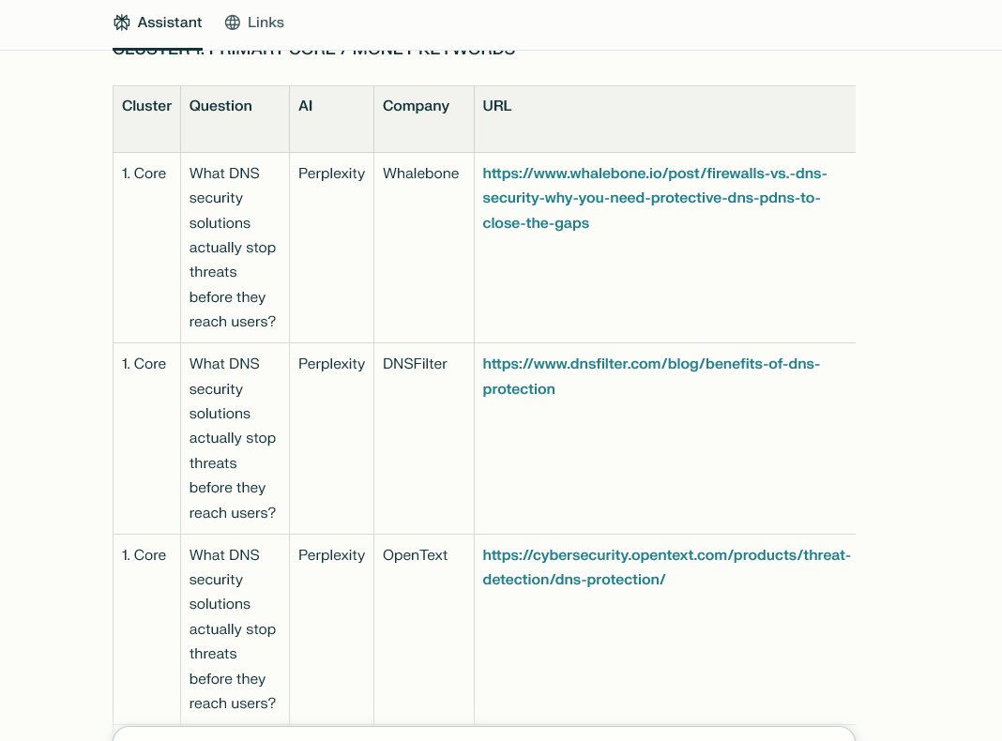Viewport: 1002px width, 741px height.
Task: Select the DNSFilter company cell
Action: point(415,364)
